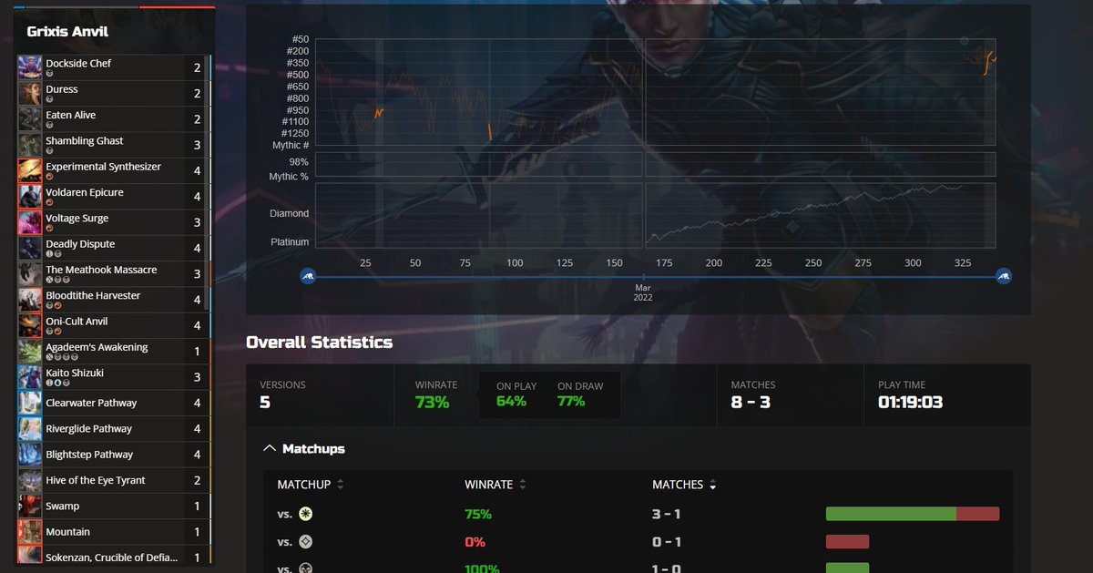The width and height of the screenshot is (1093, 573).
Task: Click the Mountain land art icon
Action: [30, 532]
